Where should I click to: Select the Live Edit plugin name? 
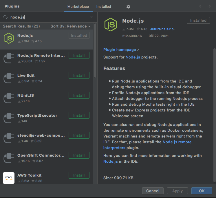pyautogui.click(x=26, y=76)
